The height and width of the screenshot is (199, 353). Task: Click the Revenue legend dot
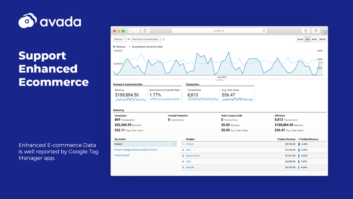[x=114, y=47]
